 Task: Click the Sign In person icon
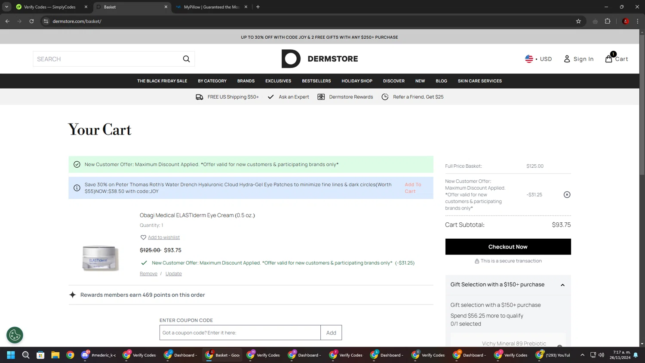point(567,59)
